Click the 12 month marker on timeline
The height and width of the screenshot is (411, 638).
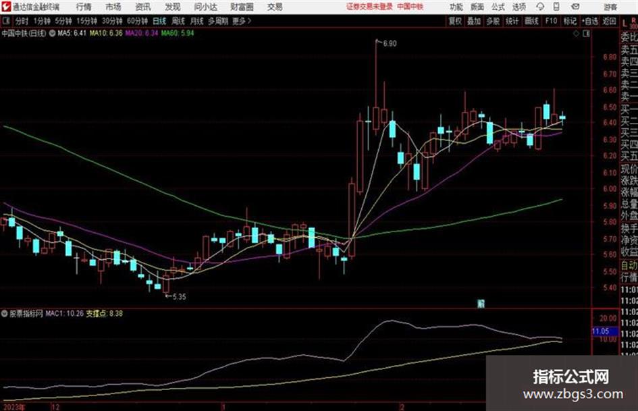(x=55, y=407)
